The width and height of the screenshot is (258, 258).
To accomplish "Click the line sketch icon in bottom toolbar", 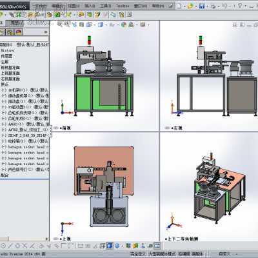I will [x=10, y=246].
